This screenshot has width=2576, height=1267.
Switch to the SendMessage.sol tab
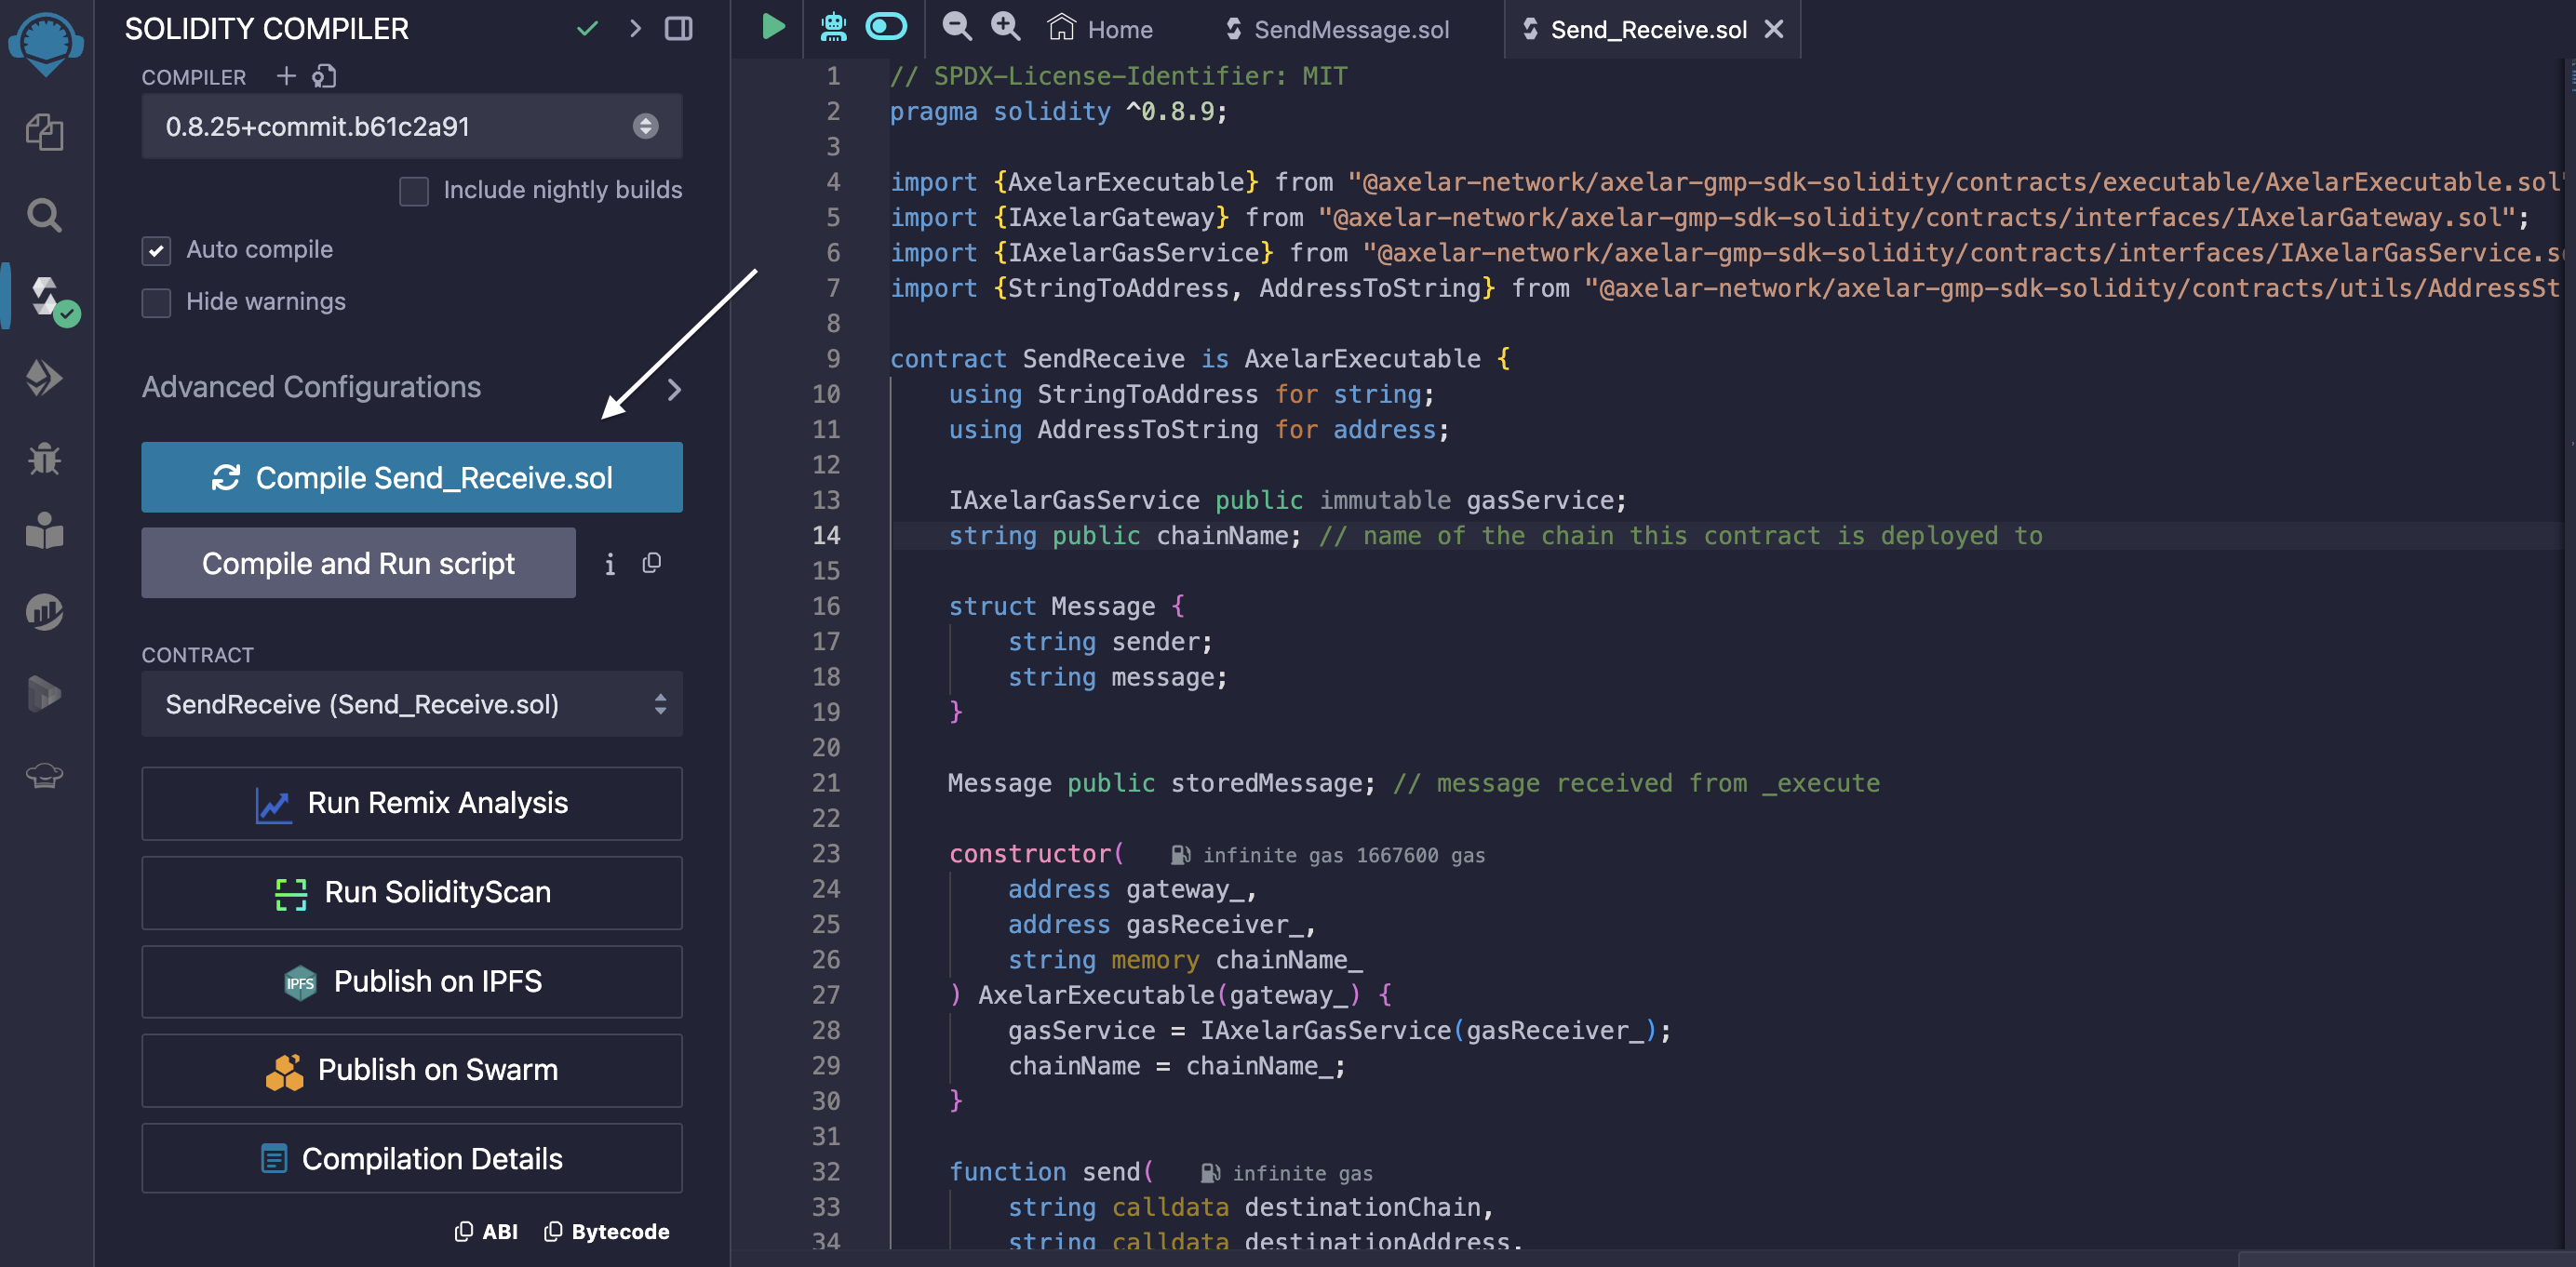pyautogui.click(x=1338, y=29)
